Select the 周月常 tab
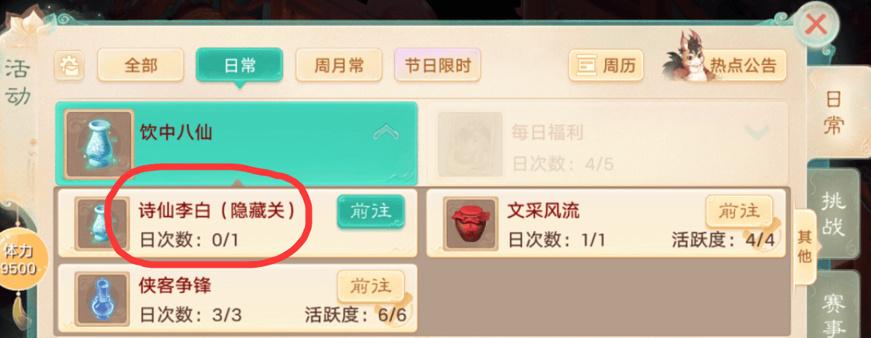Image resolution: width=871 pixels, height=338 pixels. click(x=339, y=66)
